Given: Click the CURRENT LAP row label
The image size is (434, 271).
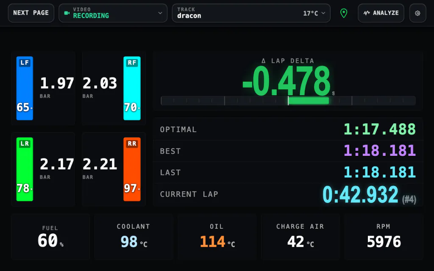Looking at the screenshot, I should (x=189, y=194).
